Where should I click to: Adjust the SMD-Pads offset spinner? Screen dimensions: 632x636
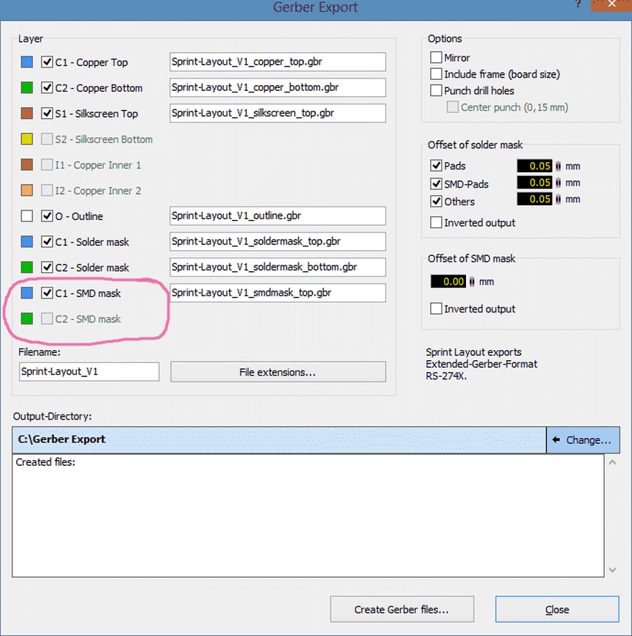559,183
